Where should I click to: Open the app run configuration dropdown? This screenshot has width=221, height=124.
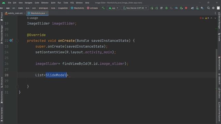pyautogui.click(x=113, y=8)
